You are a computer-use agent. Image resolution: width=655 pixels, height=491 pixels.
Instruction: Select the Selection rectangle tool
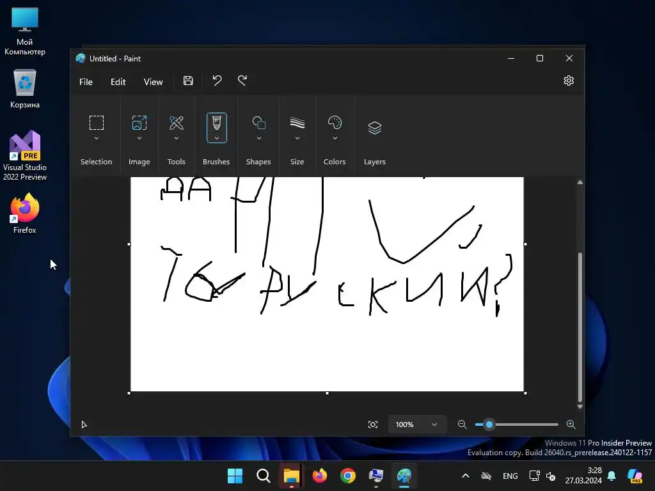click(x=97, y=123)
